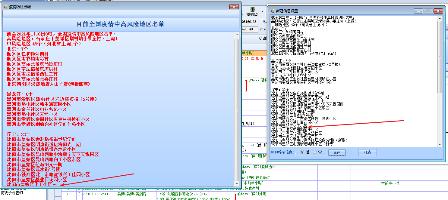Screen dimensions: 448x200
Task: Click the field containing 498.40
Action: coord(250,29)
